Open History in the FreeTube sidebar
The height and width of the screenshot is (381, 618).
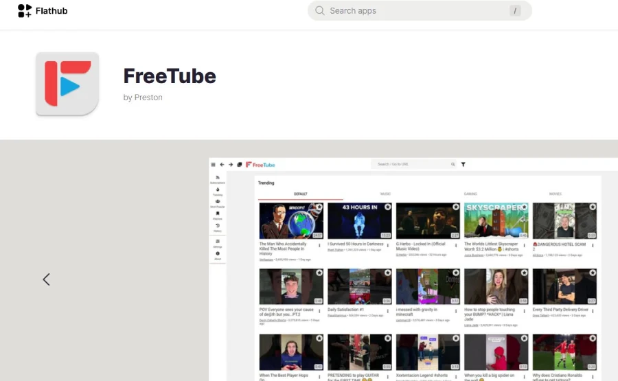[x=218, y=228]
